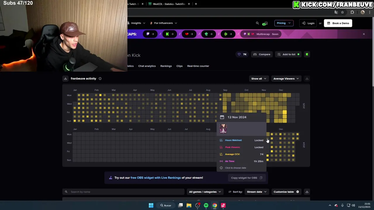The height and width of the screenshot is (210, 374).
Task: Open the Stream date sort dropdown
Action: (257, 192)
